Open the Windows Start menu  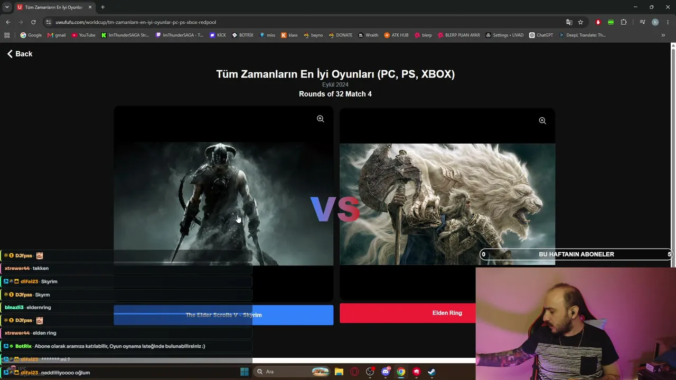click(244, 372)
